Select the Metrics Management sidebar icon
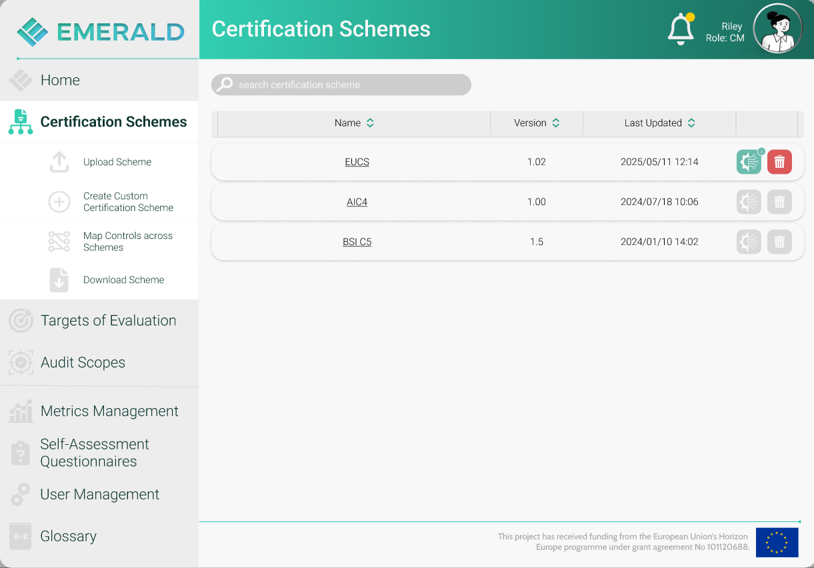 21,411
